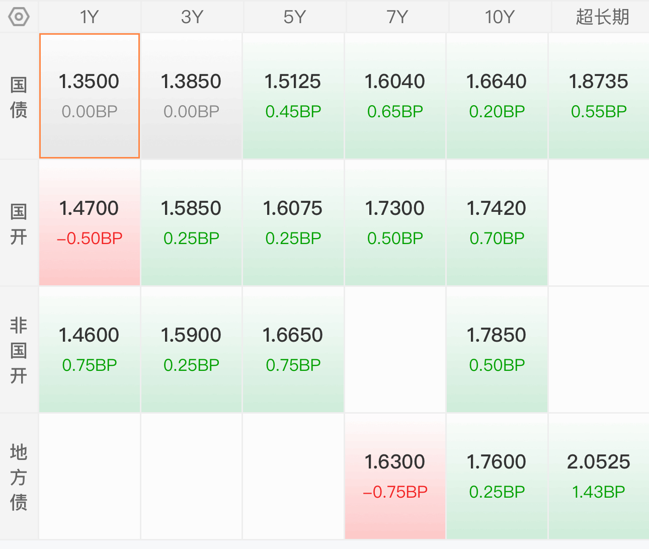Select the 国开 row label
This screenshot has width=649, height=549.
coord(19,224)
